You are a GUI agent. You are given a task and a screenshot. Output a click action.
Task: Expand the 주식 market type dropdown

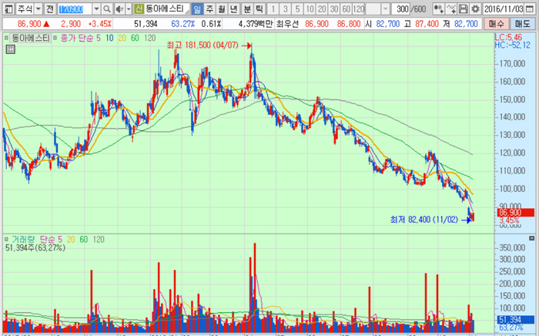pyautogui.click(x=38, y=8)
